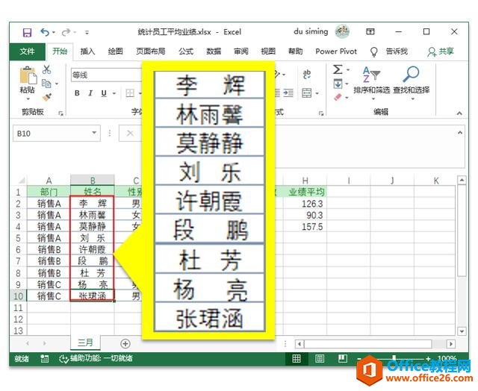Switch to the 数据 tab
478x391 pixels.
pyautogui.click(x=214, y=51)
